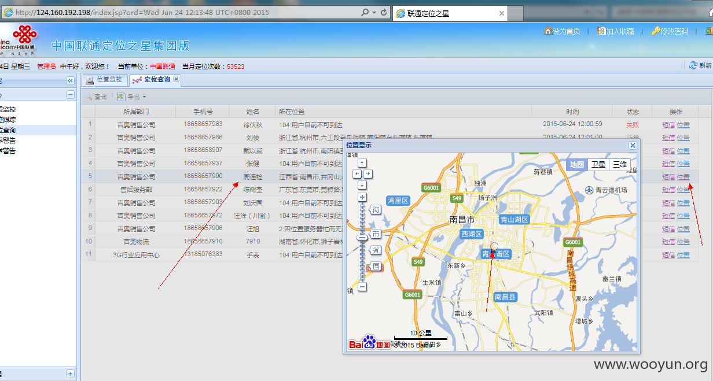Click the map zoom slider handle
This screenshot has height=381, width=713.
(x=362, y=237)
